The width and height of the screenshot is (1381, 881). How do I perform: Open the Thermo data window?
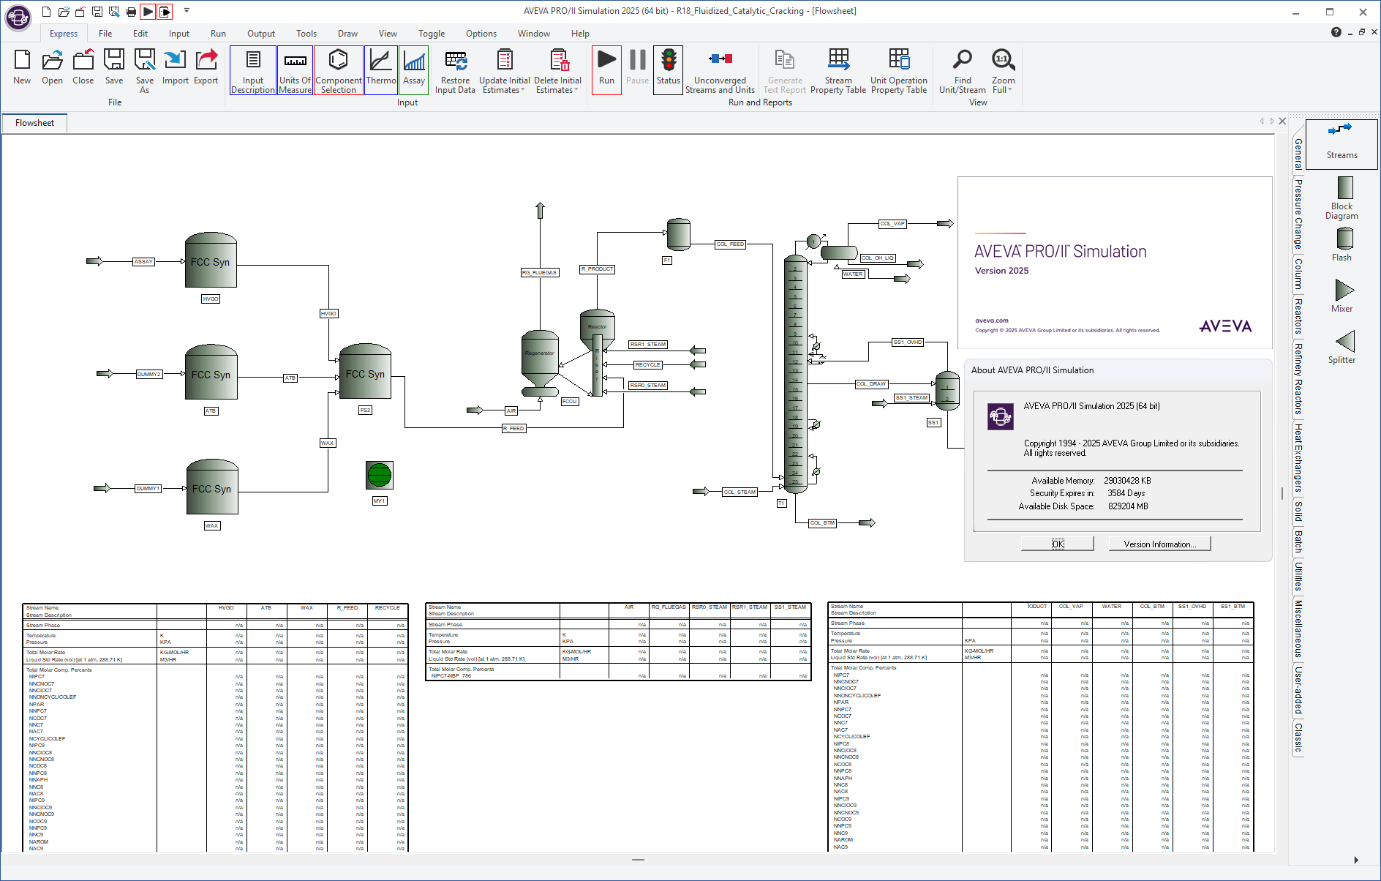[380, 70]
